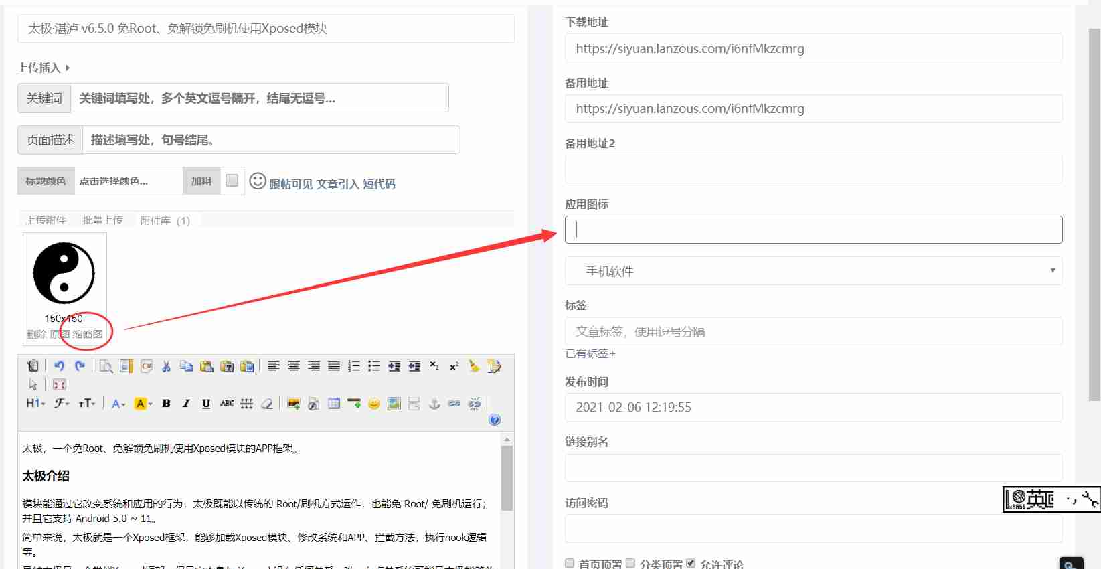Click the Undo icon in editor toolbar

click(59, 366)
